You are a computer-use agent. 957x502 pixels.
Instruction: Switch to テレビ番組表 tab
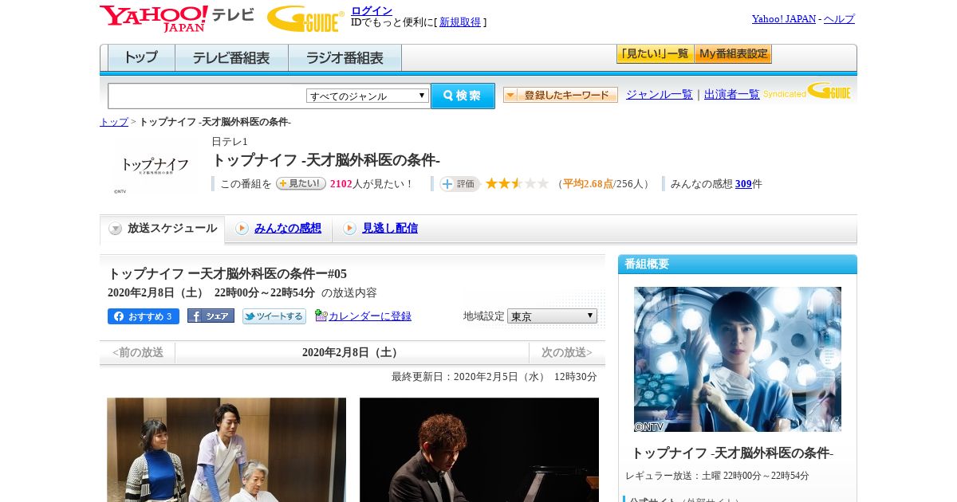coord(232,57)
